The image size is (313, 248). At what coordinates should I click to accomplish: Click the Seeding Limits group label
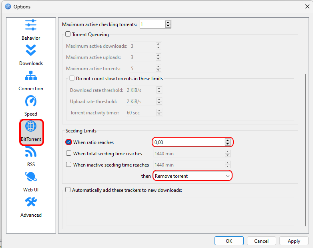point(81,131)
